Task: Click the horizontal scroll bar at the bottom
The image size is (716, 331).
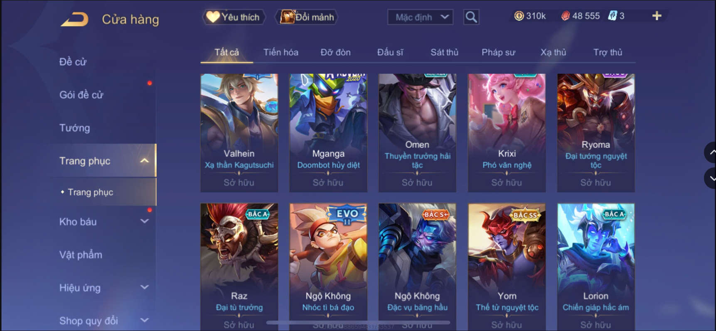Action: pyautogui.click(x=358, y=322)
